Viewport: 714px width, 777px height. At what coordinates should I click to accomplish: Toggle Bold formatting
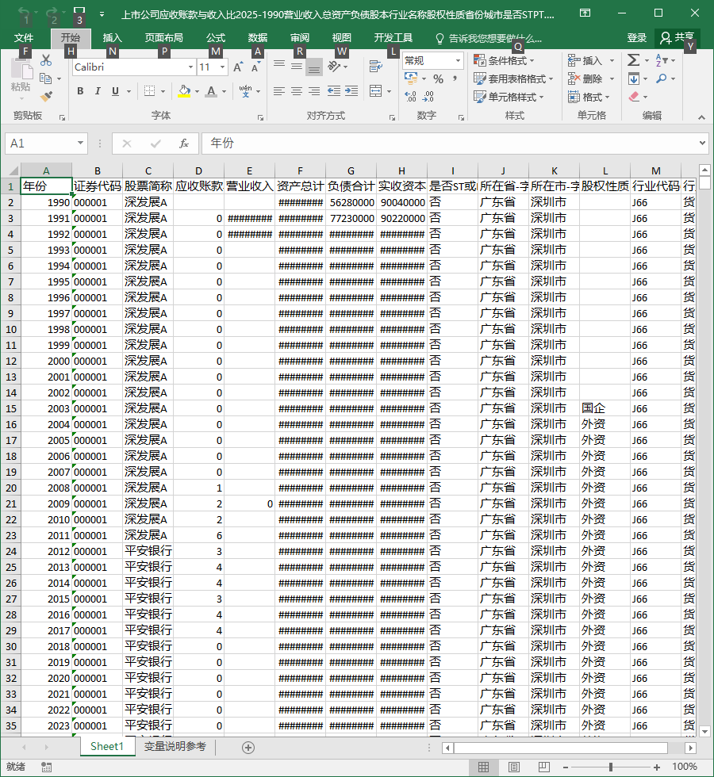click(80, 91)
